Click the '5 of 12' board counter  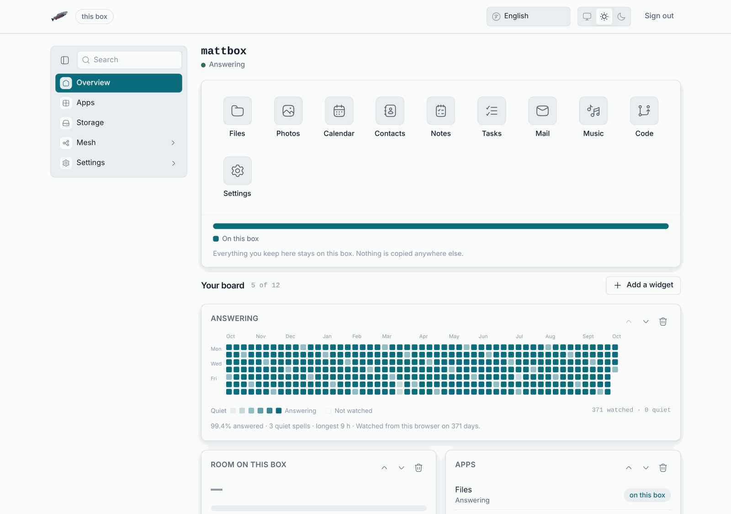pos(265,285)
